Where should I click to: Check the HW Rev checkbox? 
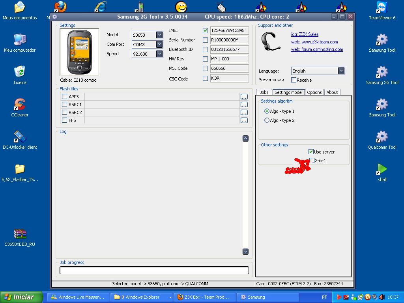pos(205,59)
